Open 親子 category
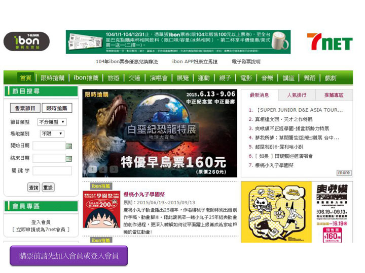The width and height of the screenshot is (365, 273). [x=225, y=78]
